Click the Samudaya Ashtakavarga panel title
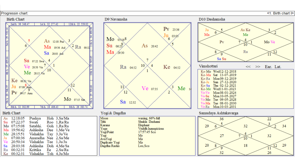295x166 pixels. (x=219, y=113)
